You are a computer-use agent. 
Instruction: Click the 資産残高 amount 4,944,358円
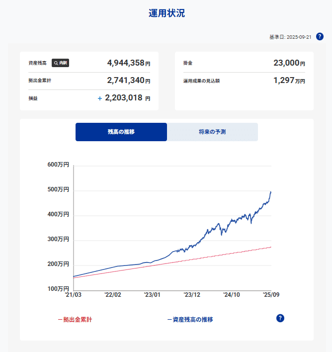(x=128, y=63)
